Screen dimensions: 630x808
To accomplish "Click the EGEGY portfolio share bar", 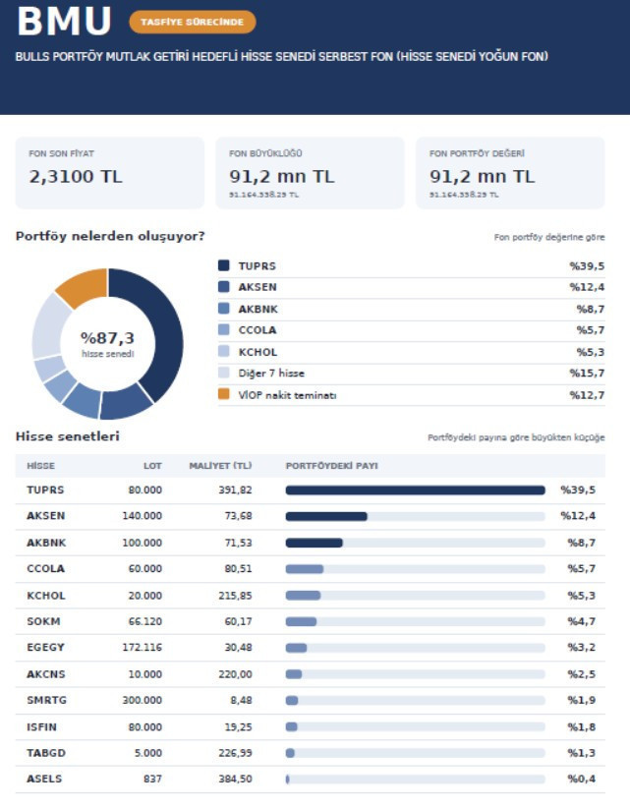I will click(x=415, y=648).
